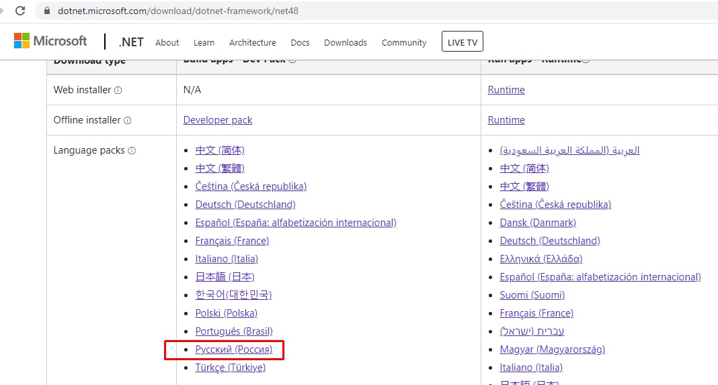Screen dimensions: 718x385
Task: Download Dev Pack Polski (Polska) pack
Action: pos(226,313)
